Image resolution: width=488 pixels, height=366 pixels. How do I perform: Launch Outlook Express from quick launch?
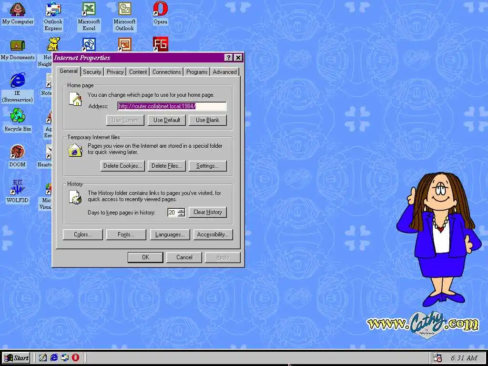65,357
